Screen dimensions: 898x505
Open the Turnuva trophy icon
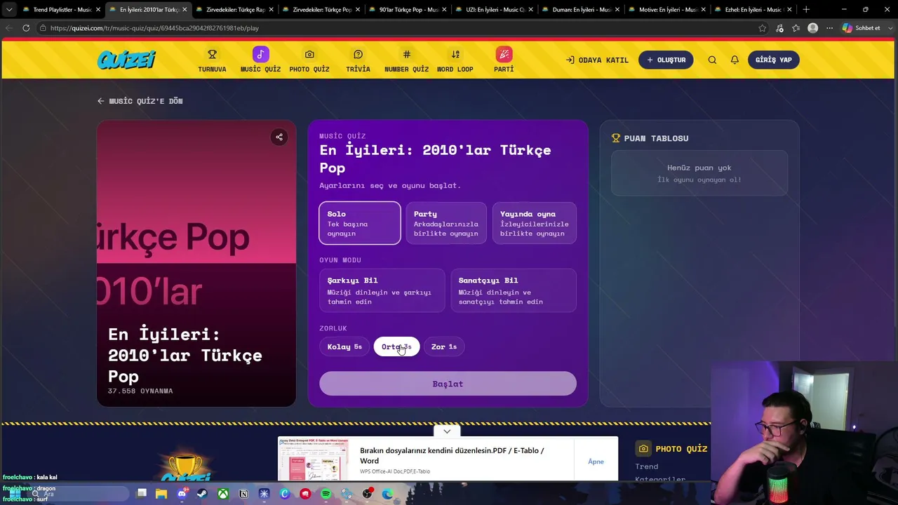tap(212, 55)
